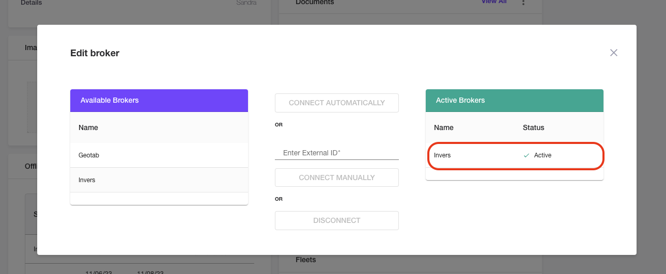Select Invers in Available Brokers list
This screenshot has height=274, width=666.
point(159,180)
